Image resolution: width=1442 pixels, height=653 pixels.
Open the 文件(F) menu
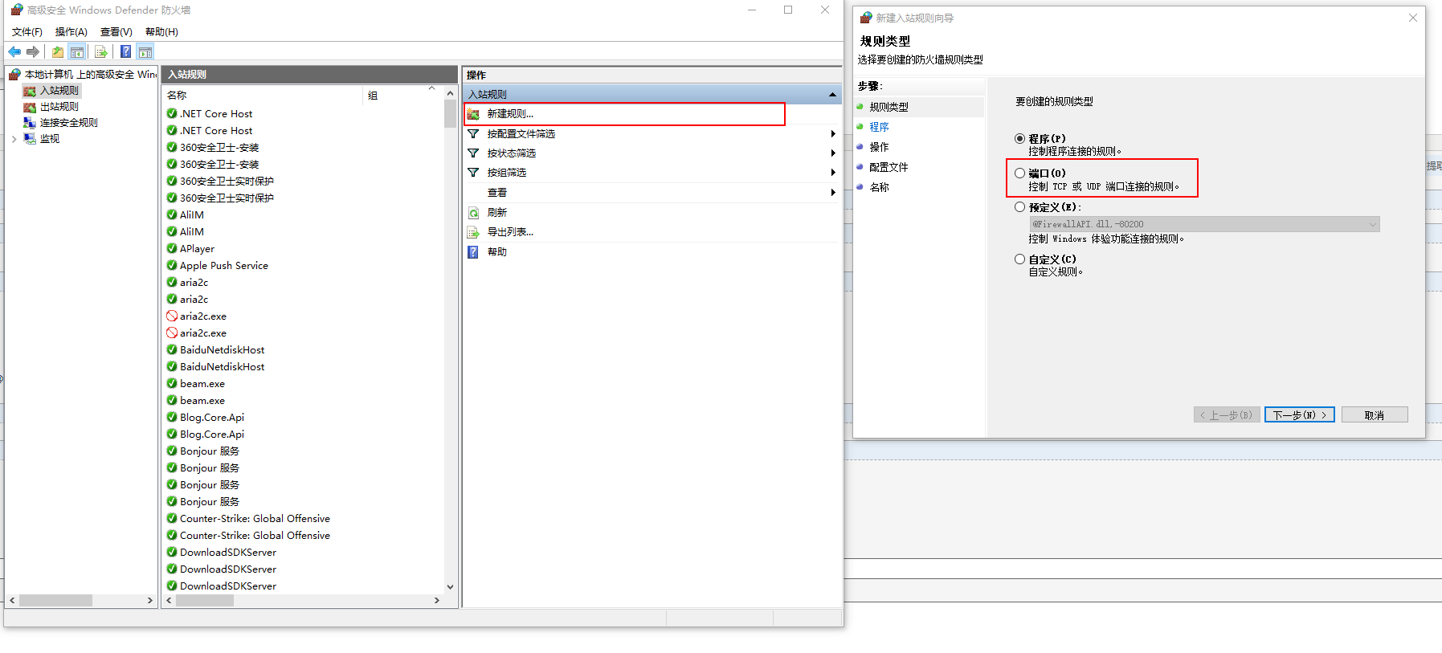click(27, 32)
